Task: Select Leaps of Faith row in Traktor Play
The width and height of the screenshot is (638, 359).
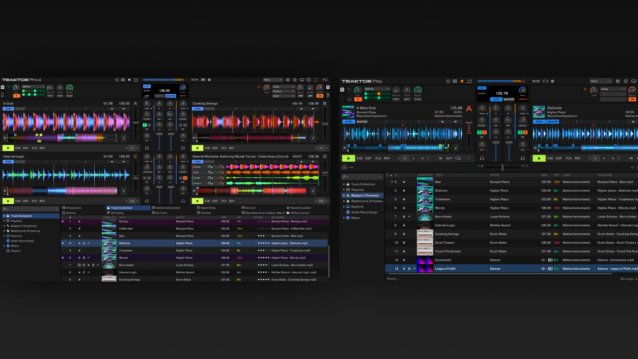Action: (512, 268)
